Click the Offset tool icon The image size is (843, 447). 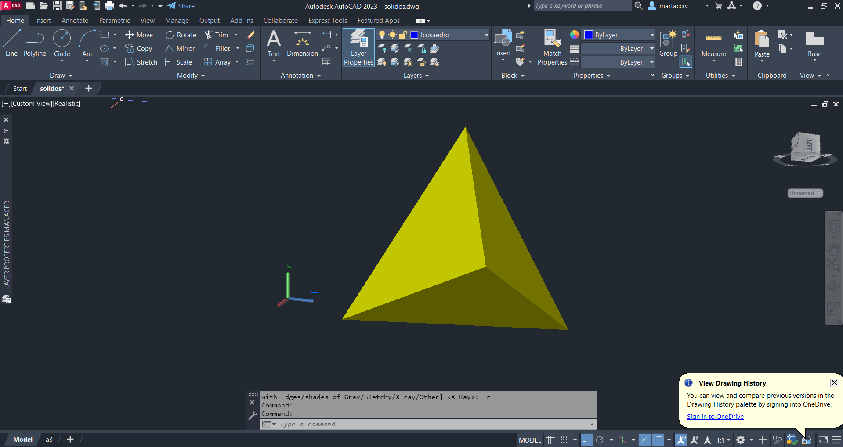coord(250,62)
